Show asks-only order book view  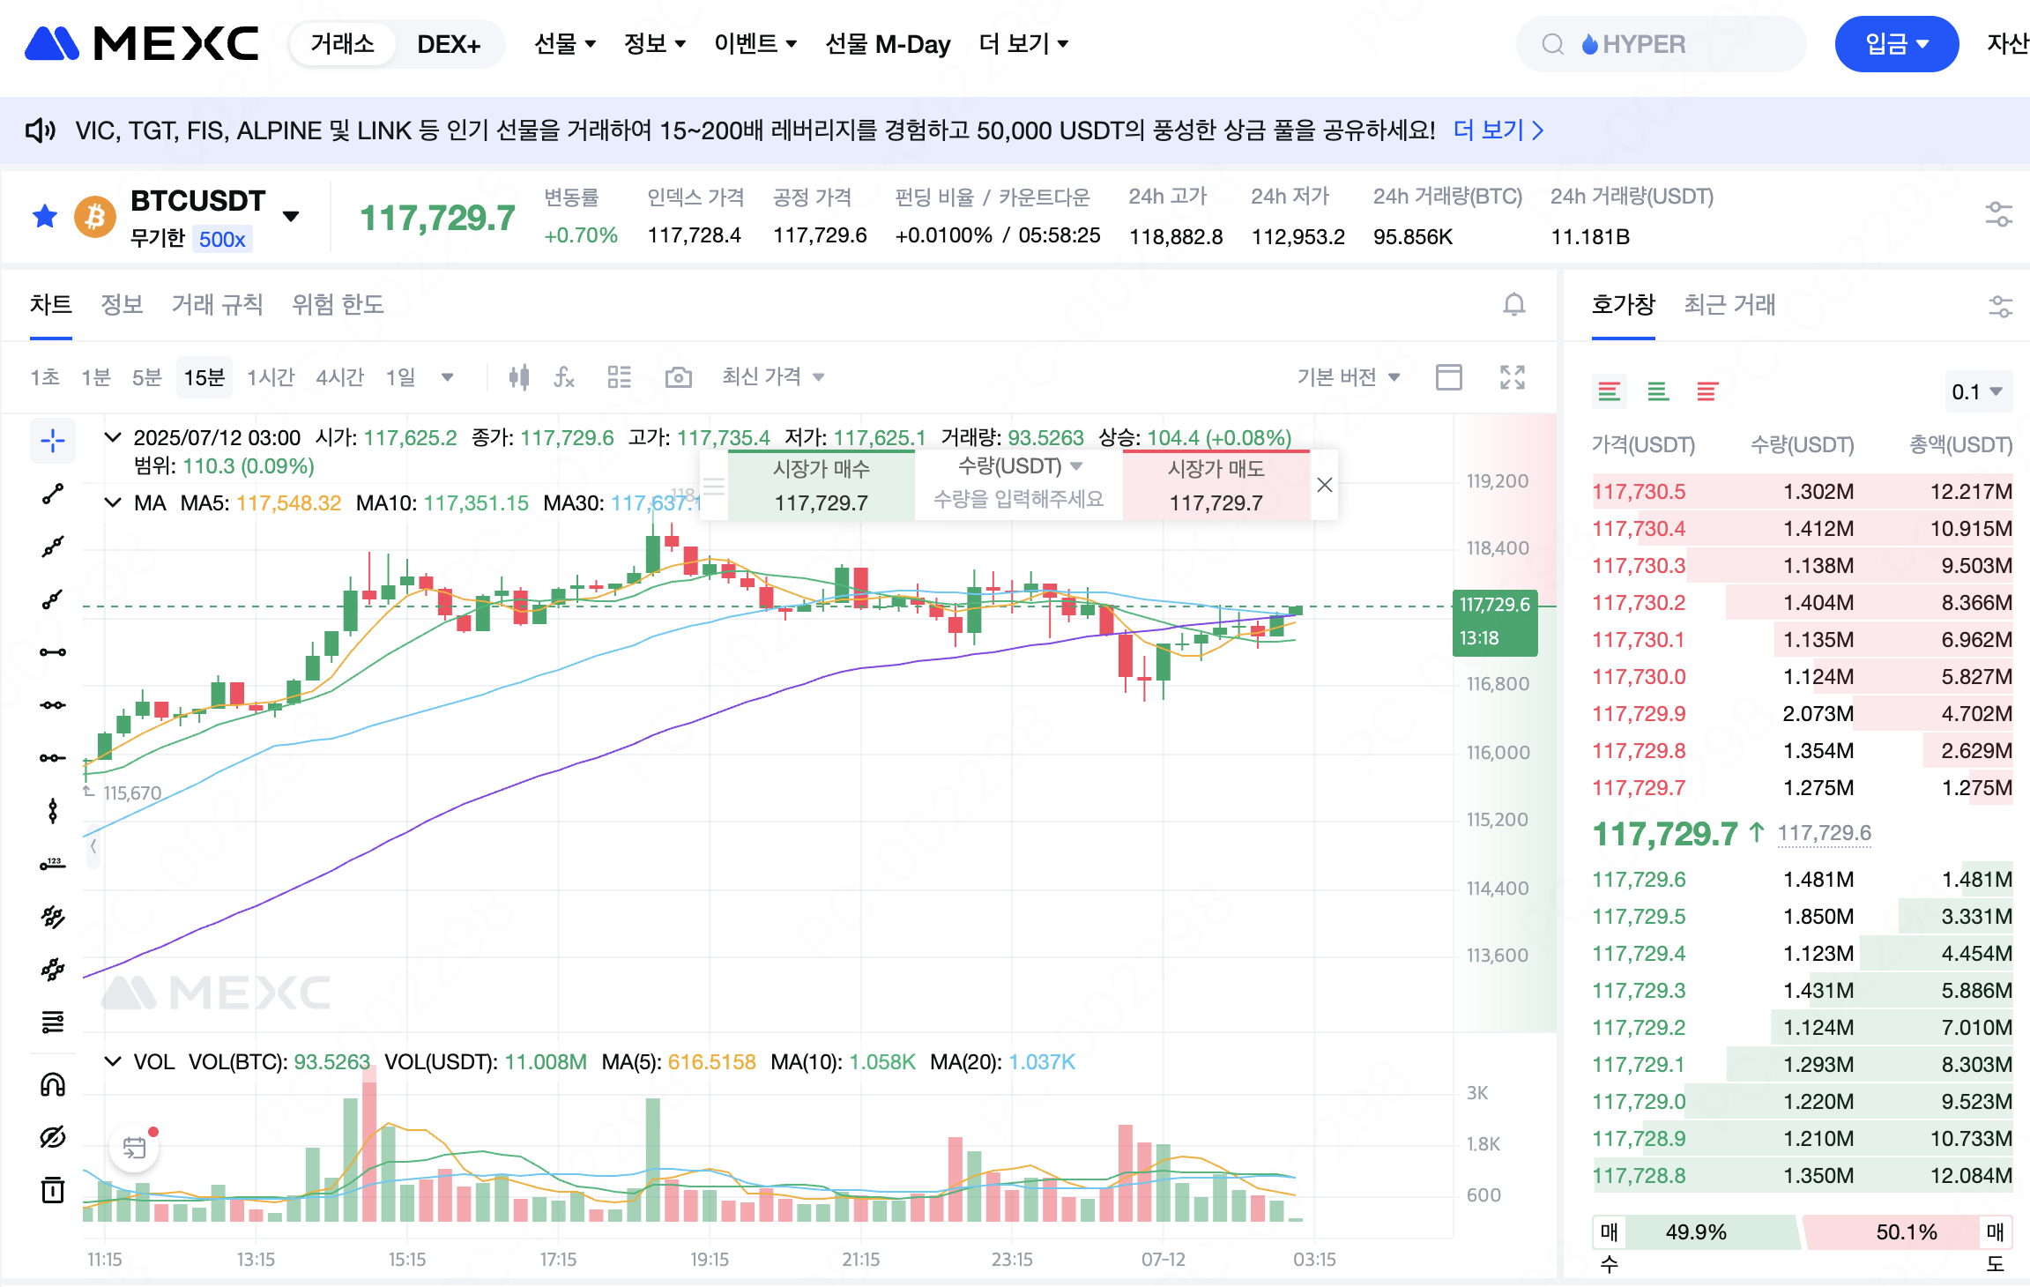pyautogui.click(x=1707, y=391)
